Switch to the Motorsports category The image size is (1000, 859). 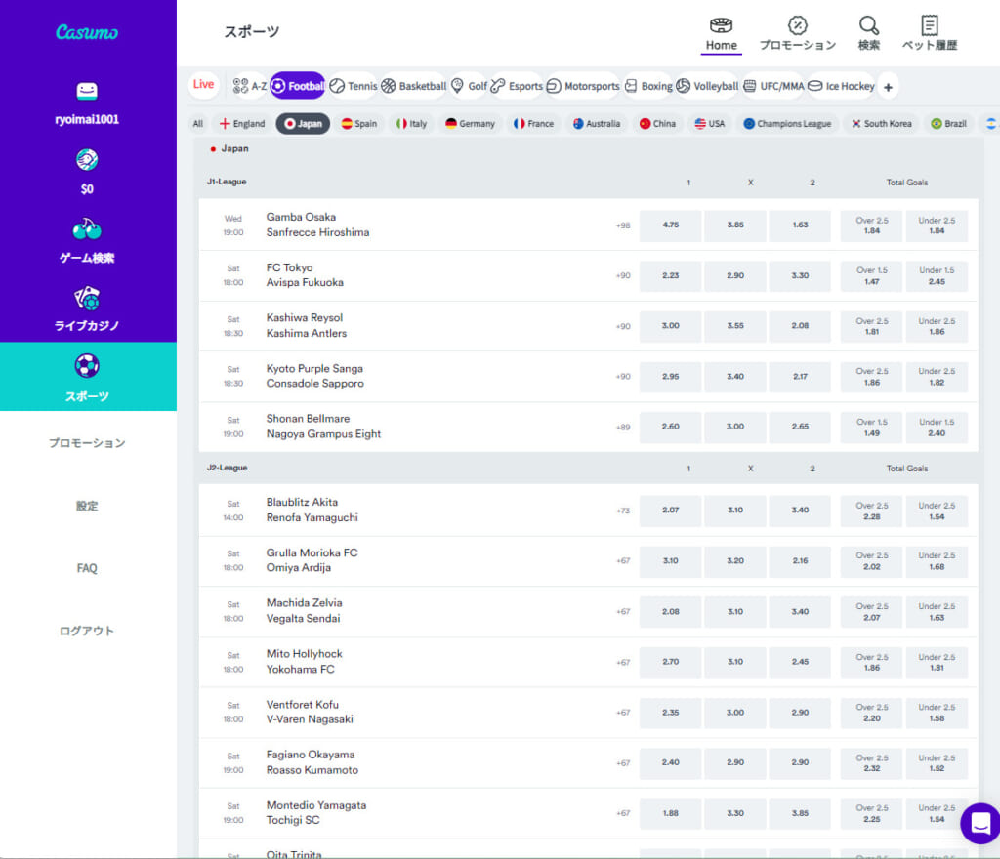[583, 86]
